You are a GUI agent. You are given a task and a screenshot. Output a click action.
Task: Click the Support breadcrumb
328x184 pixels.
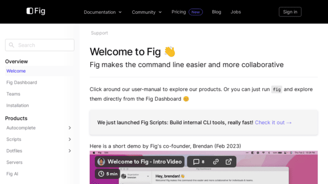(x=99, y=33)
